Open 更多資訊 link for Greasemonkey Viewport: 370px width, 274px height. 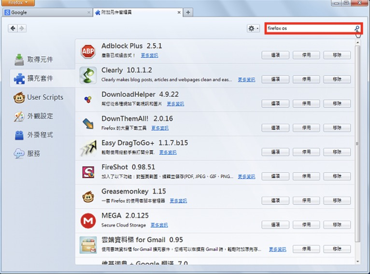178,201
